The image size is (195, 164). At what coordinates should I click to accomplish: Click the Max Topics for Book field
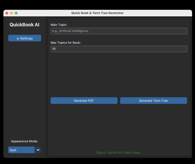coord(119,49)
